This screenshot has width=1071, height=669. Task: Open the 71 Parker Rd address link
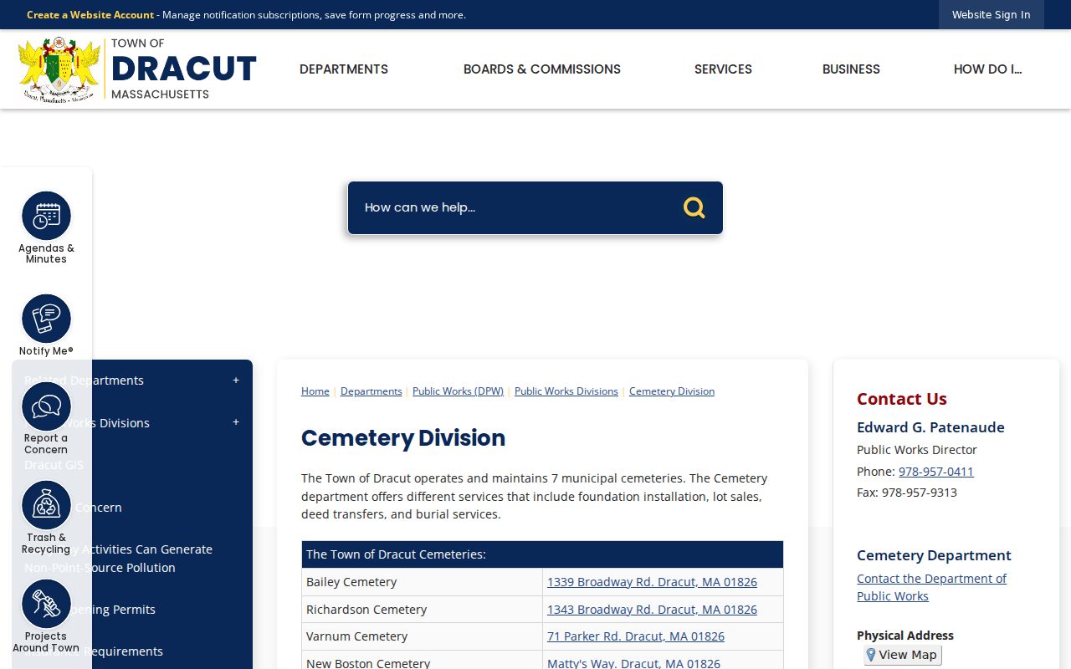pos(636,636)
